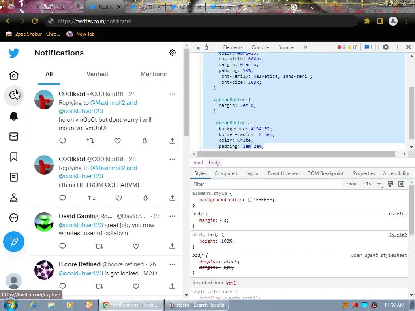Open Chrome extensions puzzle icon
The image size is (415, 311).
tap(367, 21)
